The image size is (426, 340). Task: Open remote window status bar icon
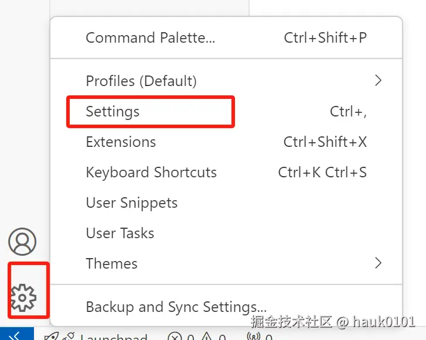pos(16,336)
